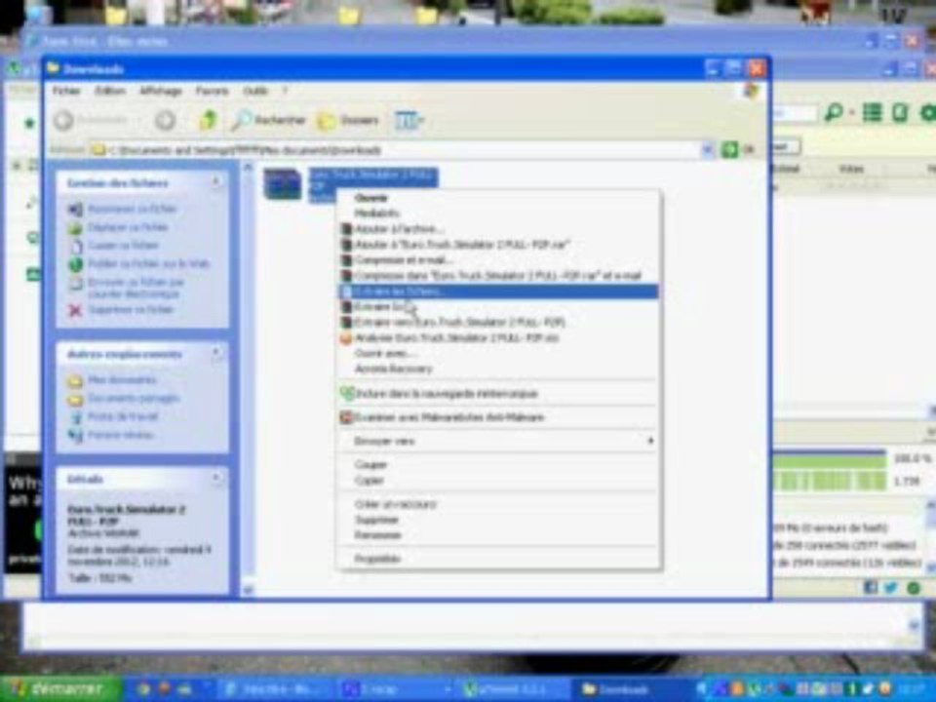Screen dimensions: 936x702
Task: Open the démarrer Start button
Action: (60, 689)
